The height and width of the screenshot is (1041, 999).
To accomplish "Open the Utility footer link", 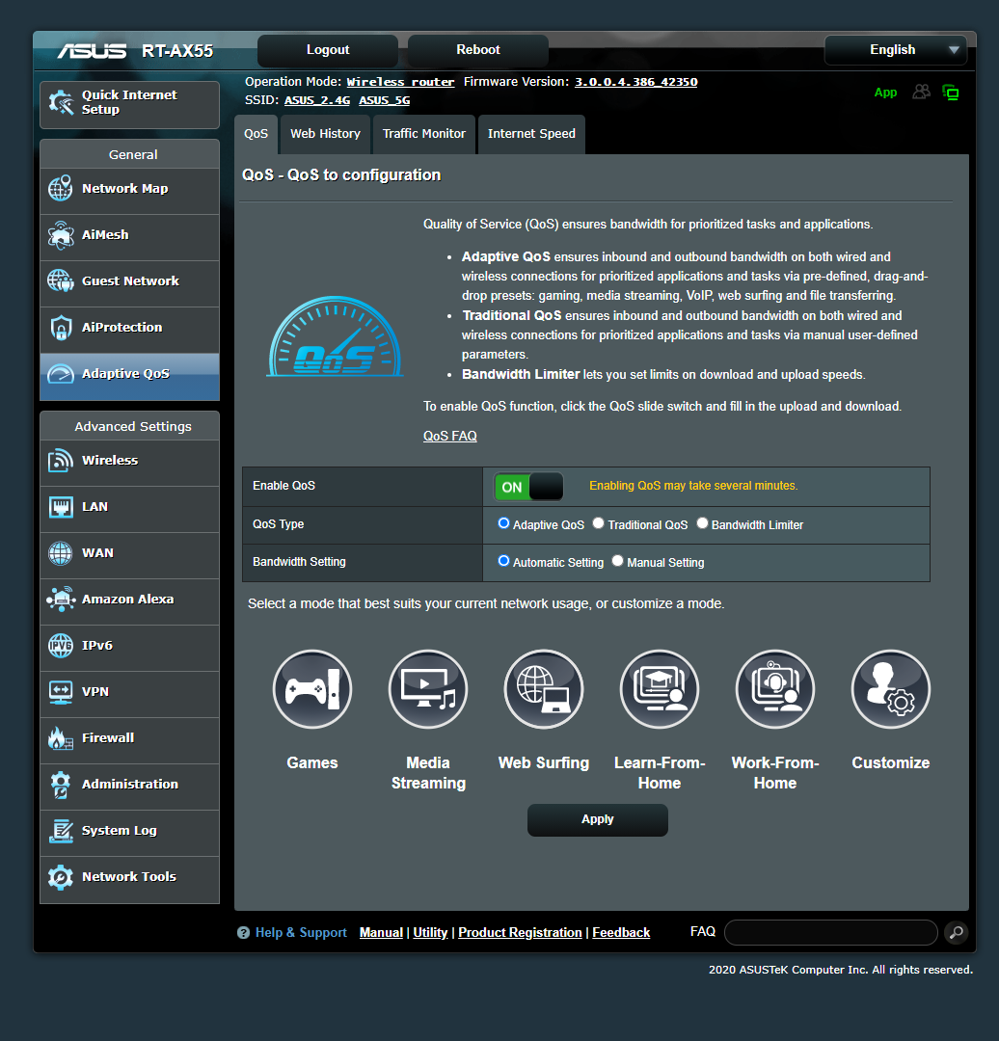I will pos(430,933).
